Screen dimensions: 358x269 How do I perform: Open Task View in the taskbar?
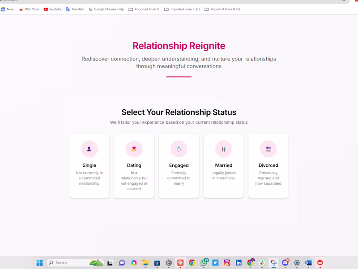110,263
